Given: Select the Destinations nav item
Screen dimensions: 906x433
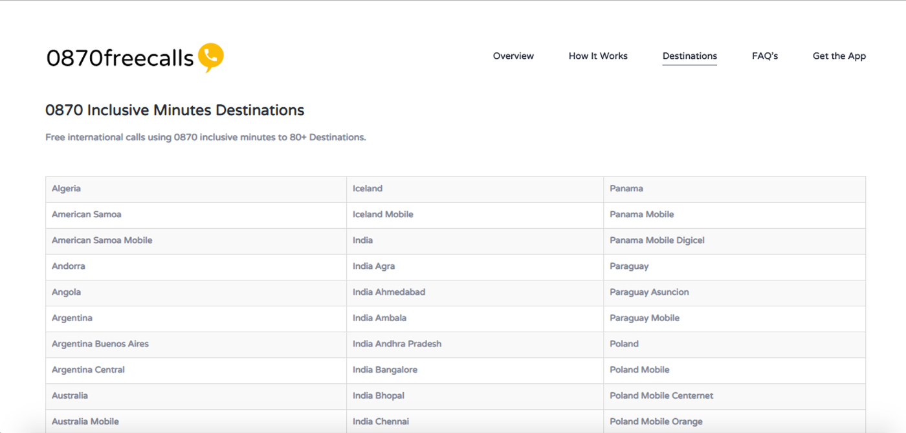Looking at the screenshot, I should click(689, 56).
